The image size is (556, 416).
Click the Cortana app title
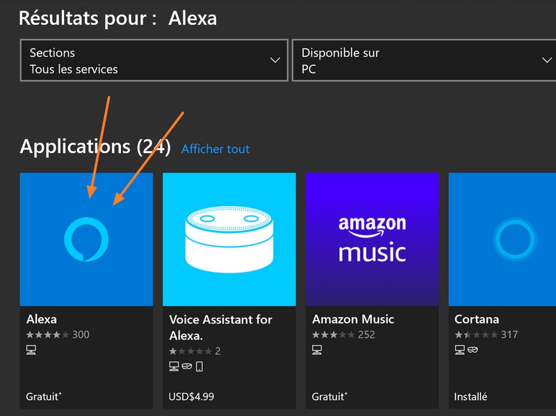pos(477,319)
